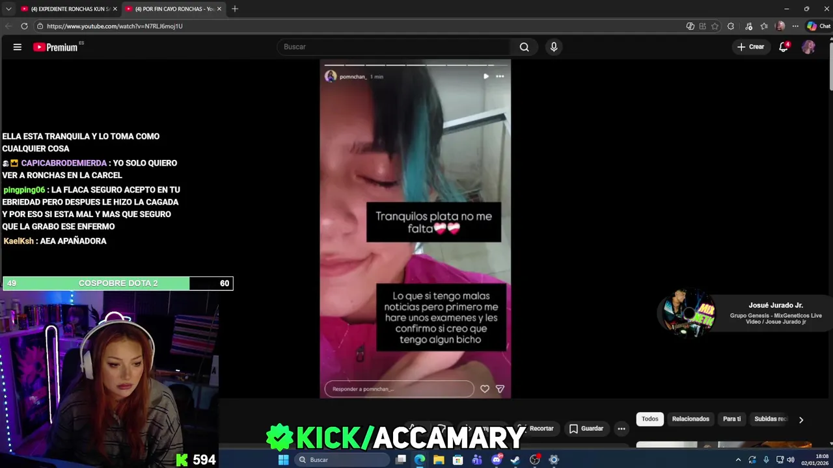
Task: Select the Relacionados filter chip
Action: coord(690,419)
